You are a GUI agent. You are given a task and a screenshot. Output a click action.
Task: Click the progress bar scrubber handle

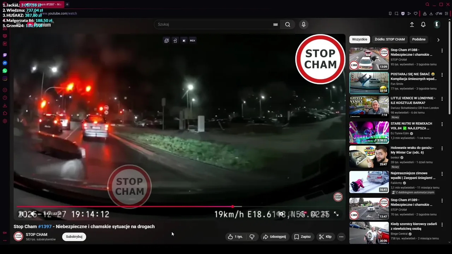click(233, 206)
